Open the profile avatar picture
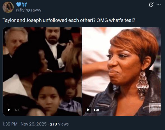The image size is (165, 130). pos(8,7)
